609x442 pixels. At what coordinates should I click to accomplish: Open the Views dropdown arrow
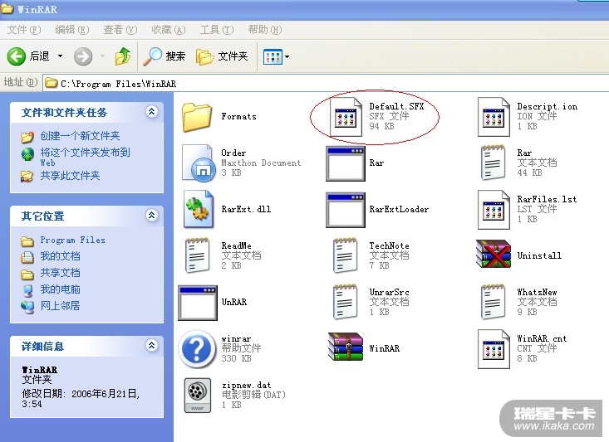tap(287, 57)
